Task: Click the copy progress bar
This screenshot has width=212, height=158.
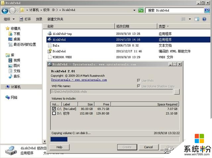Action: (x=115, y=139)
